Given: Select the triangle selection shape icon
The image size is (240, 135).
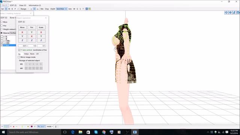Looking at the screenshot, I should (x=37, y=9).
